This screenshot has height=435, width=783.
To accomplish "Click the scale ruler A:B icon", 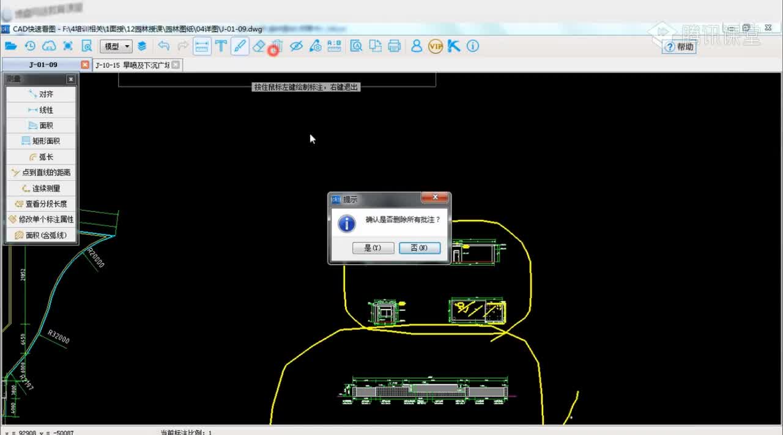I will (334, 46).
